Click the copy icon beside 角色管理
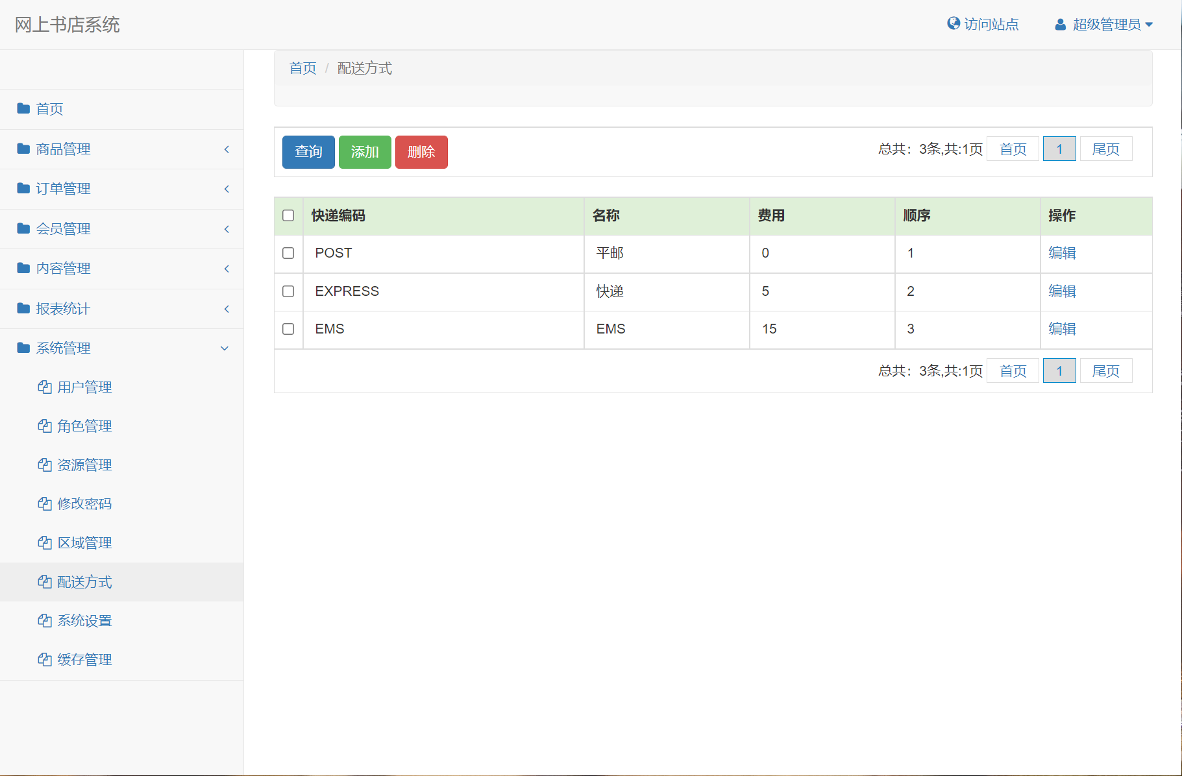 45,426
